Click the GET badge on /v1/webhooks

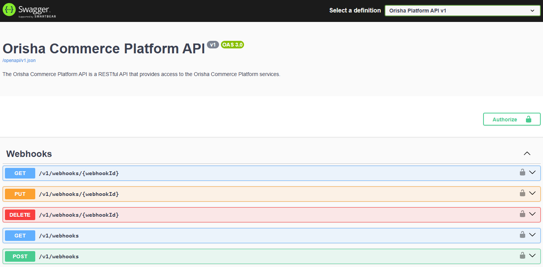coord(20,235)
